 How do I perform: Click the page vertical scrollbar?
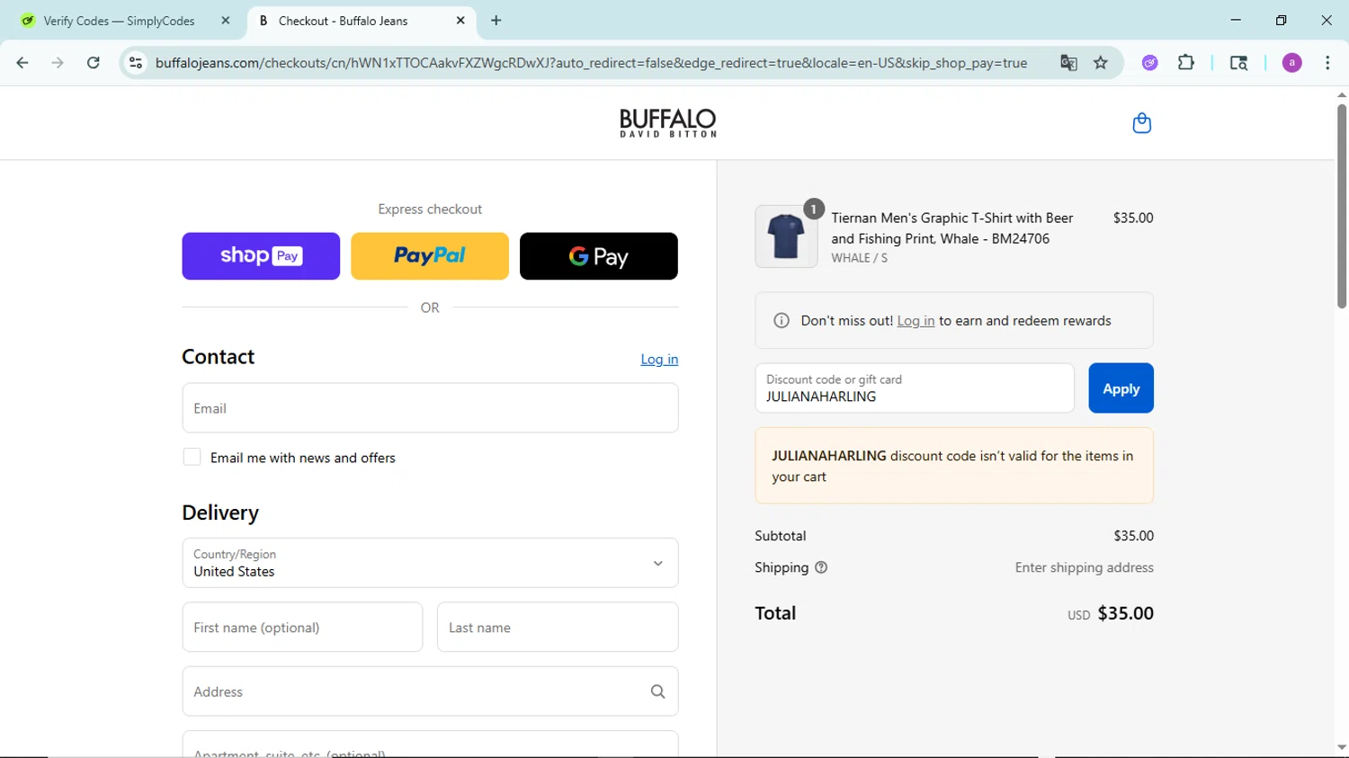1341,205
